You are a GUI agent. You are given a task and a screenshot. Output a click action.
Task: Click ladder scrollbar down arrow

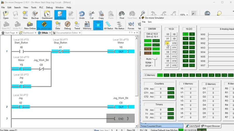pyautogui.click(x=137, y=126)
